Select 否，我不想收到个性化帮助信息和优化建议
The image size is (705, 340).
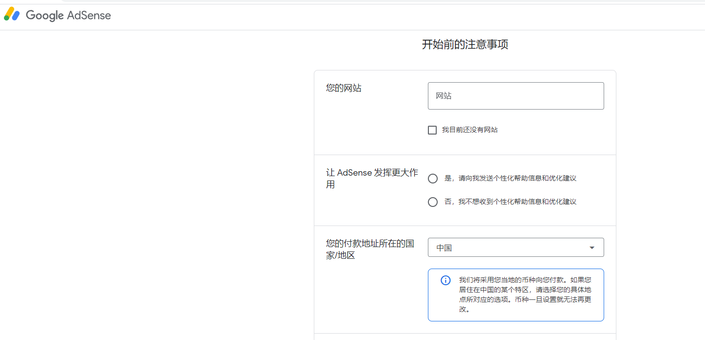click(x=433, y=202)
